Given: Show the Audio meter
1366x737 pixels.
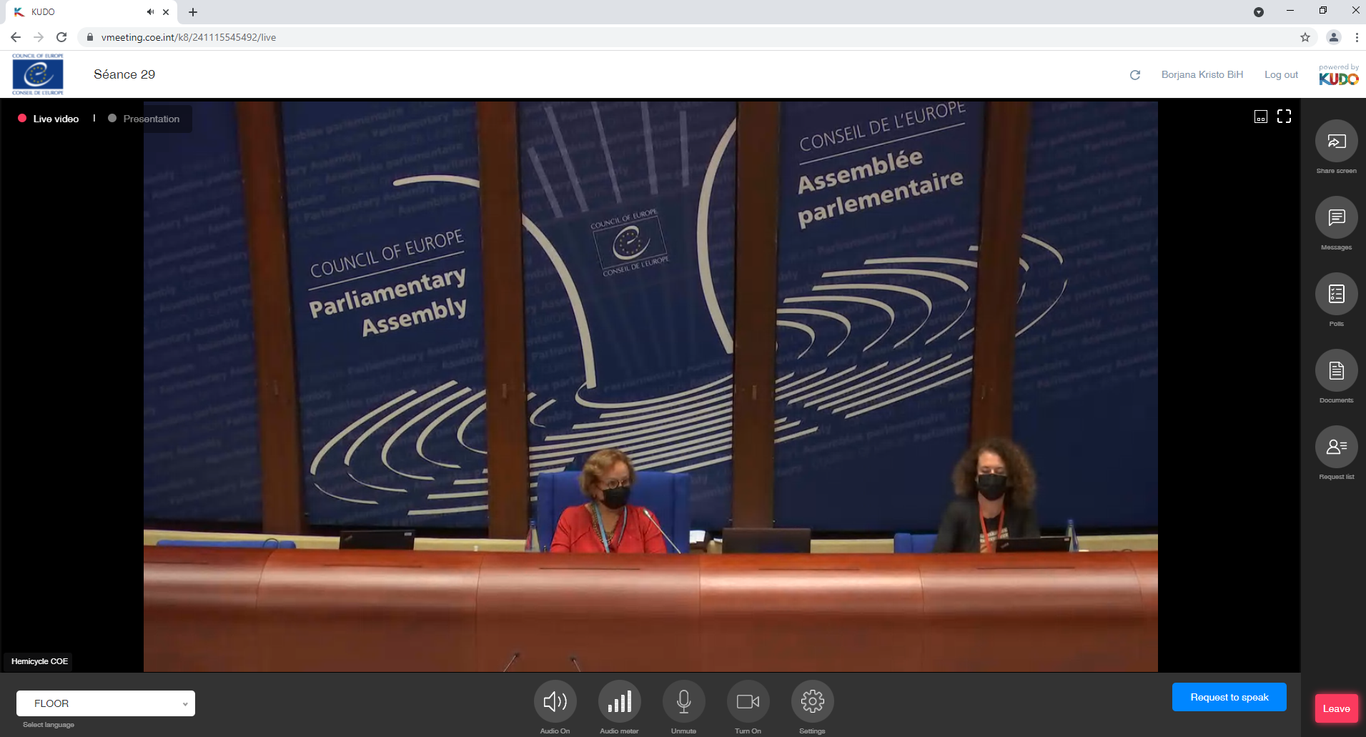Looking at the screenshot, I should (619, 702).
